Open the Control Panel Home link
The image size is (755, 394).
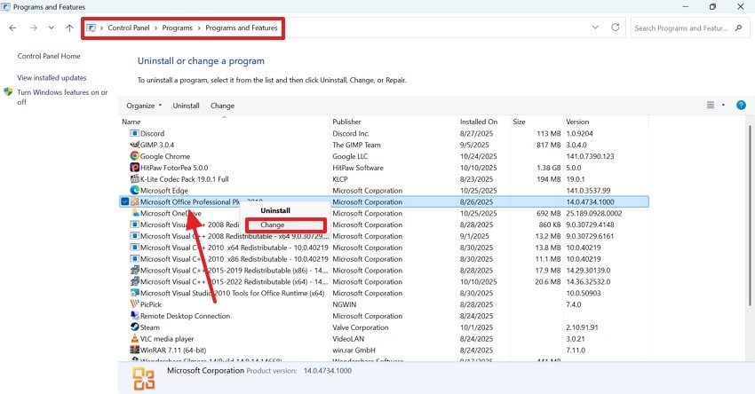pyautogui.click(x=49, y=56)
